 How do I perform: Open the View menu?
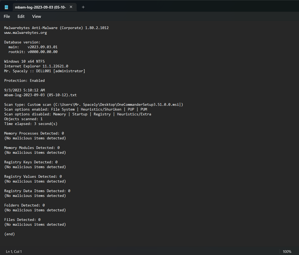pyautogui.click(x=37, y=17)
